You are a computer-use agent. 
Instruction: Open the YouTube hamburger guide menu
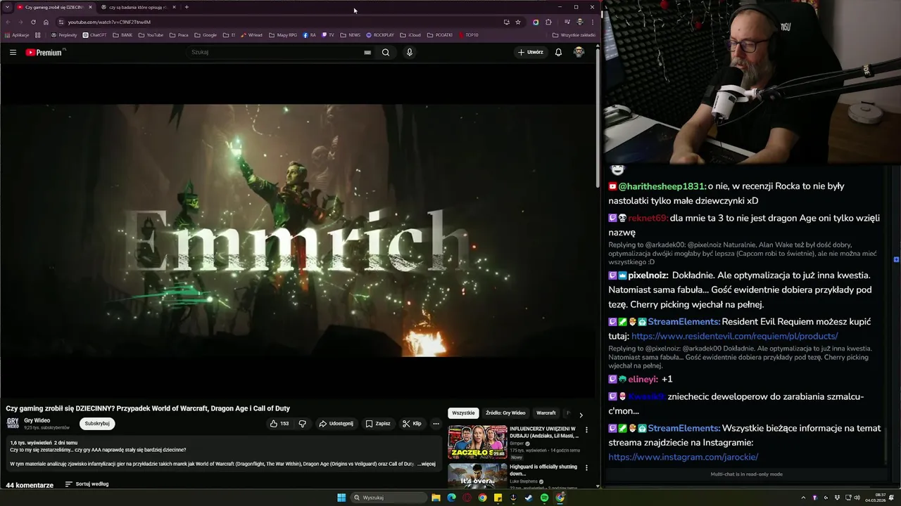(13, 52)
